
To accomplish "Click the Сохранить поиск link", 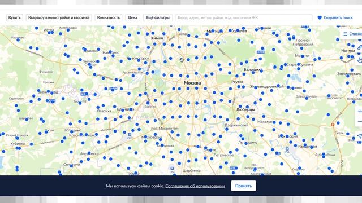I will 338,17.
